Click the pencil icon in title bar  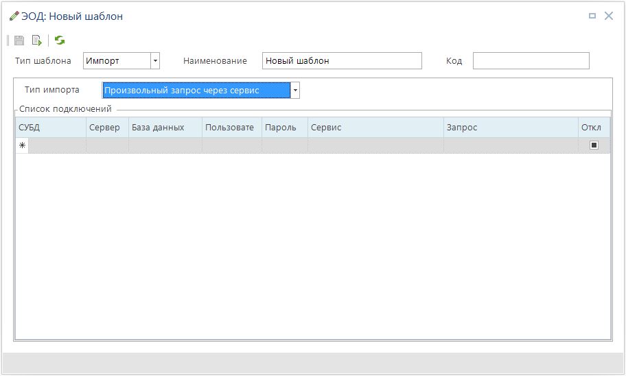(x=14, y=16)
